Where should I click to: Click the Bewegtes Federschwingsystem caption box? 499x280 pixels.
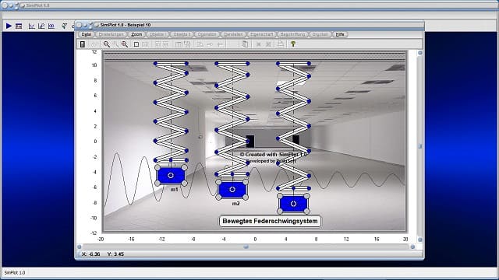coord(270,221)
